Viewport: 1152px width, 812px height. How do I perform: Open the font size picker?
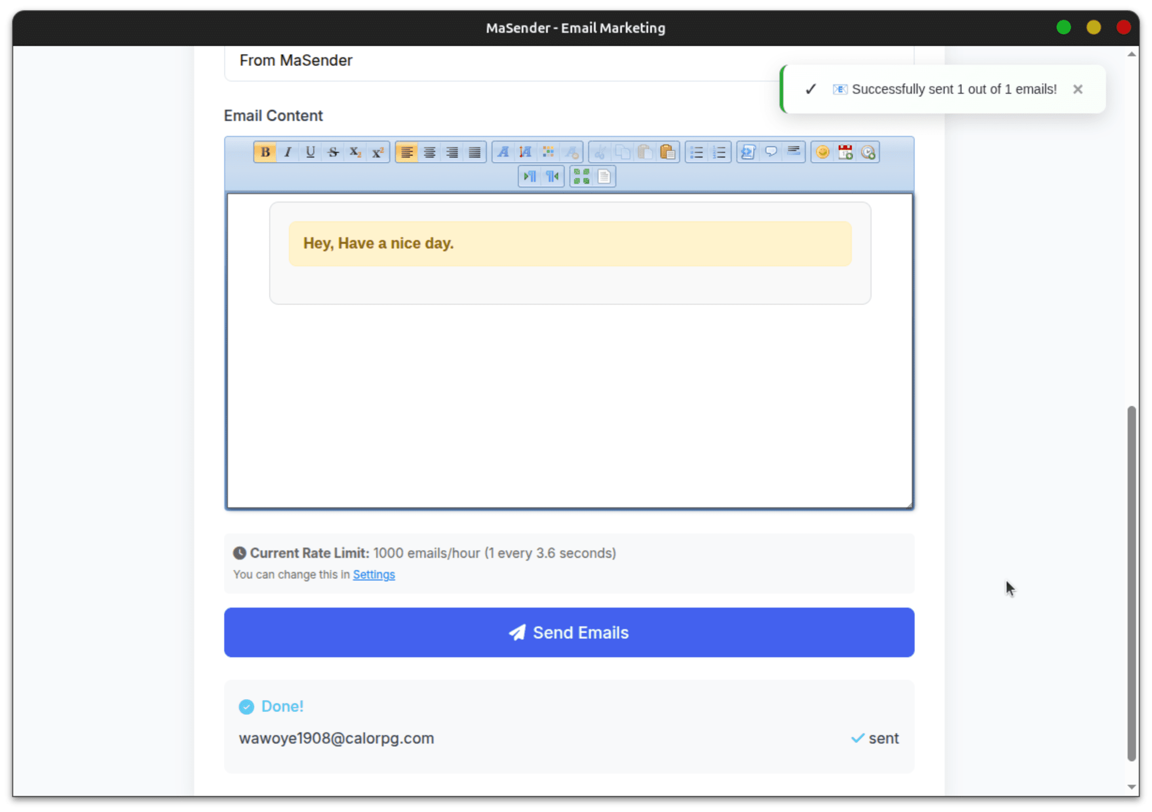[526, 152]
